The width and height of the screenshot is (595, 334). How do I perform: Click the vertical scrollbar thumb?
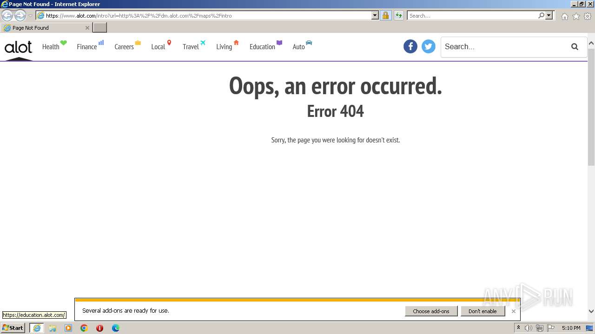click(x=591, y=106)
